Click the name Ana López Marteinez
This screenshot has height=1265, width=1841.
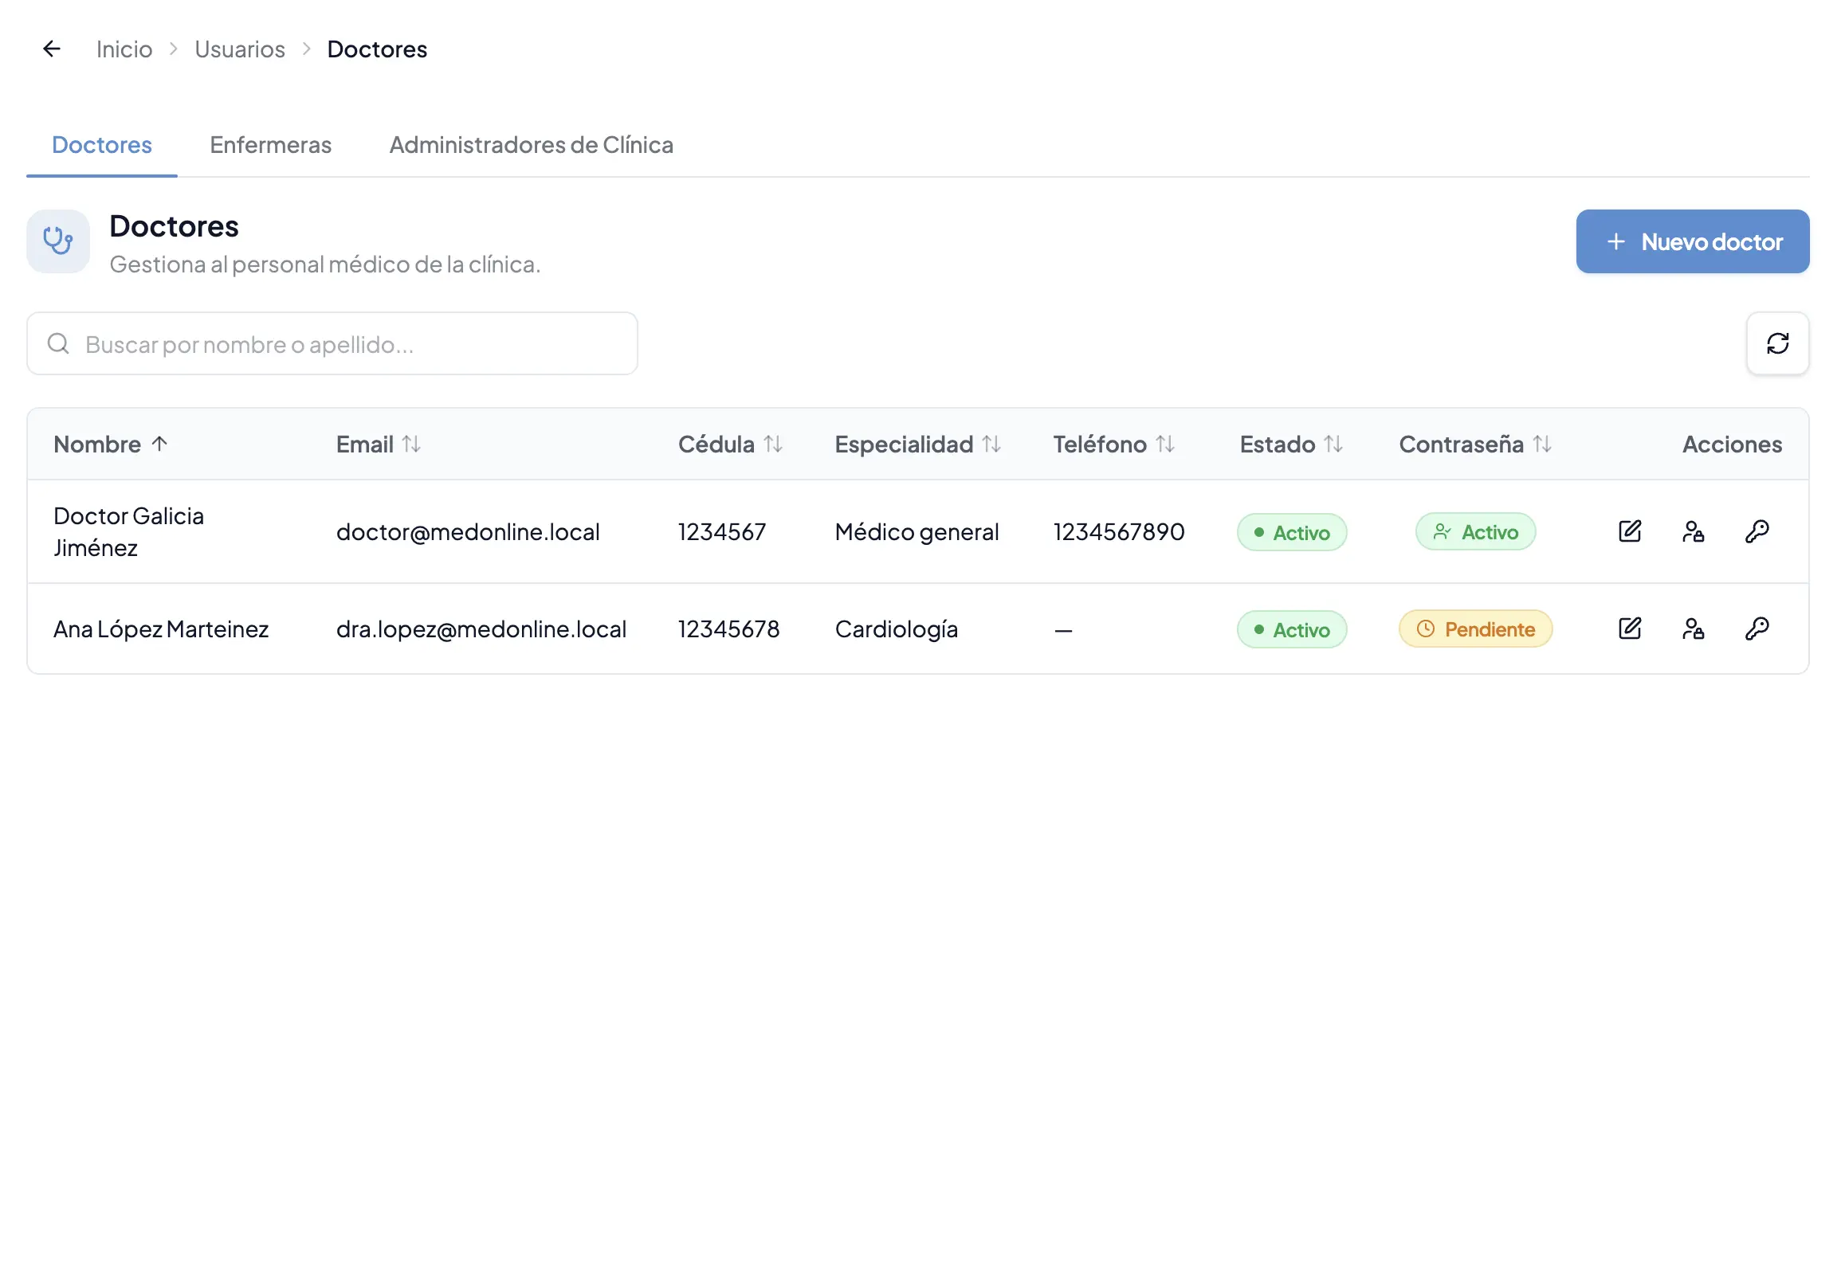(x=161, y=629)
